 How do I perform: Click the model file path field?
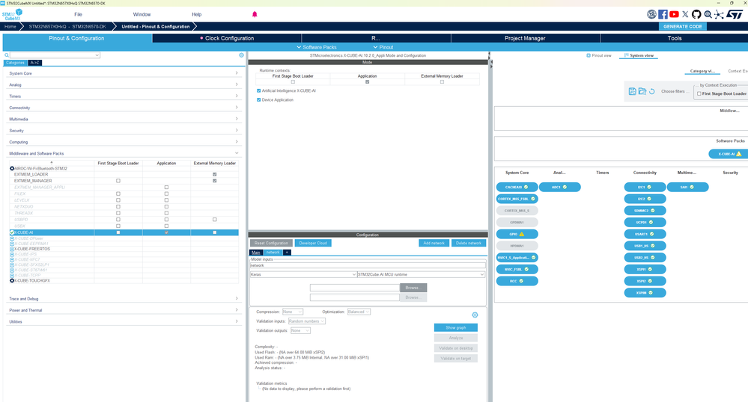coord(354,288)
